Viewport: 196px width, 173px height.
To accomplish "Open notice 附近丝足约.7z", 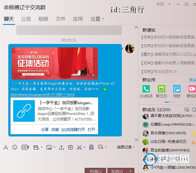I will point(159,72).
